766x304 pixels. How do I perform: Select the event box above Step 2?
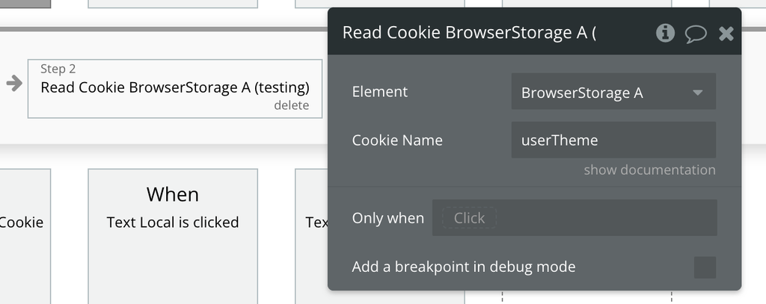173,4
